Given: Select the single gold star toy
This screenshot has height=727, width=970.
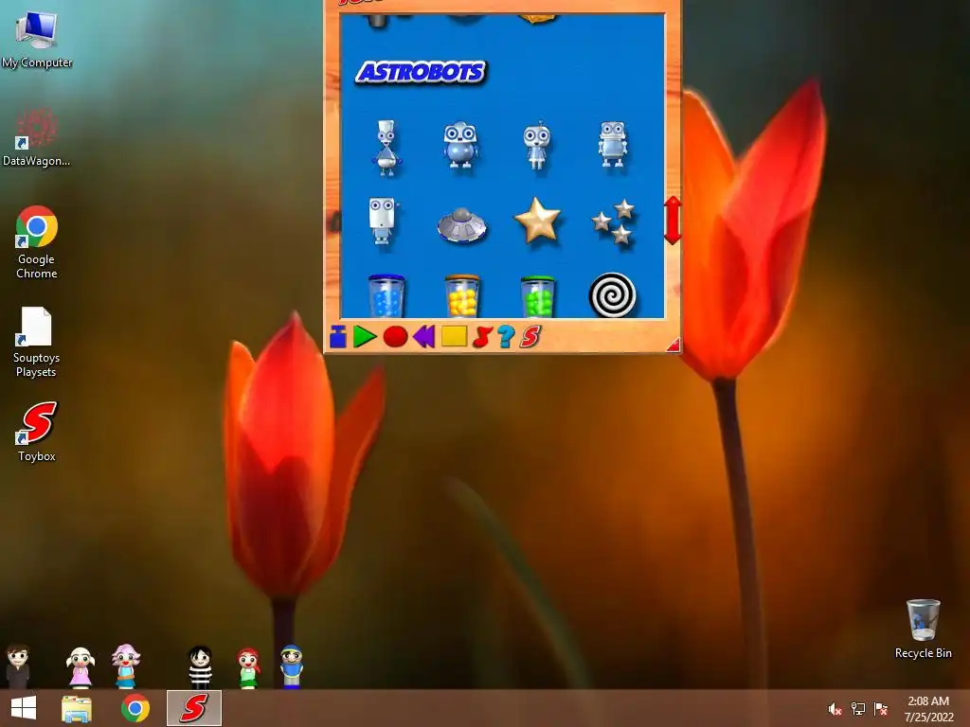Looking at the screenshot, I should coord(538,220).
